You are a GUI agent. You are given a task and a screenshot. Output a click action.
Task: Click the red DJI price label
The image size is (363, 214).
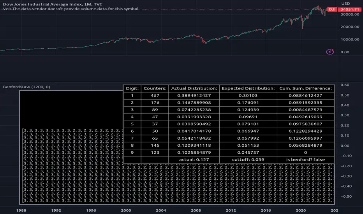[332, 9]
